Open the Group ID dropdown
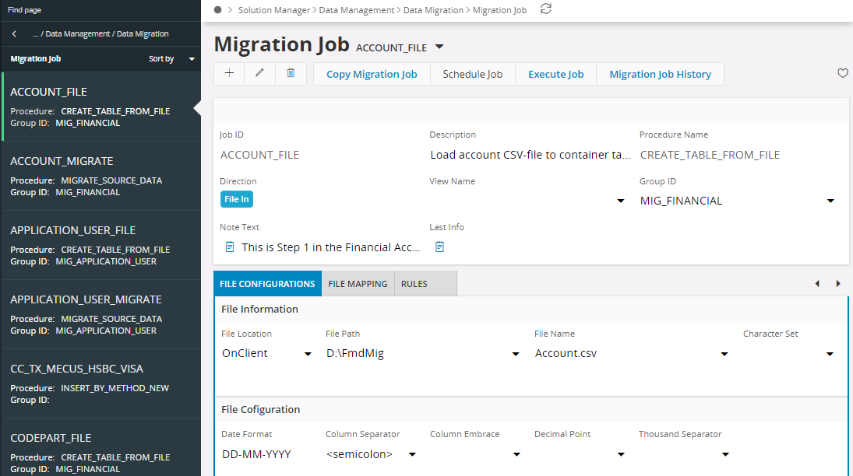 pos(830,201)
